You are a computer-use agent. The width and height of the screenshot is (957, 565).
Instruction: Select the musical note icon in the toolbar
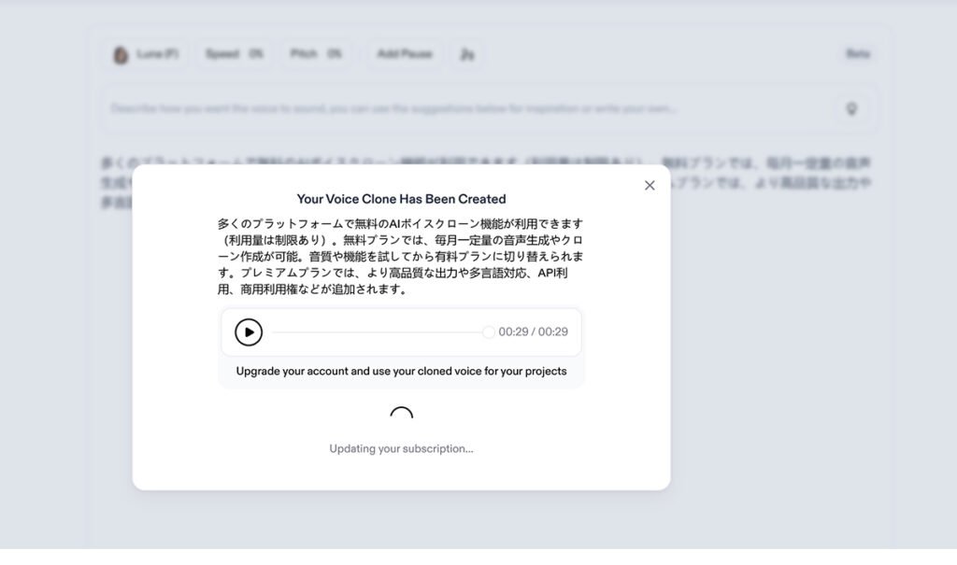467,53
